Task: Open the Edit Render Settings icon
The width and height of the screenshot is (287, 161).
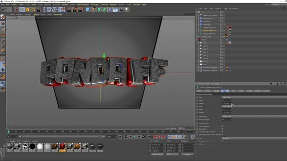Action: tap(81, 9)
